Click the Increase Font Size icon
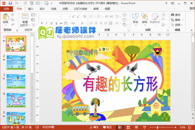The image size is (195, 130). pos(74,17)
